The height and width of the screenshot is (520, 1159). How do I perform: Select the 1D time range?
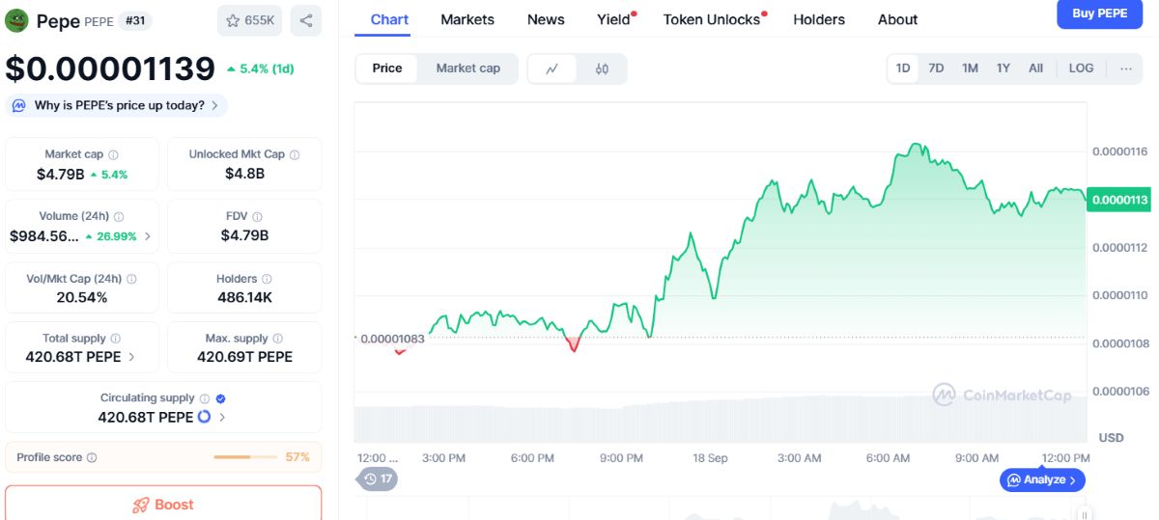[x=903, y=68]
